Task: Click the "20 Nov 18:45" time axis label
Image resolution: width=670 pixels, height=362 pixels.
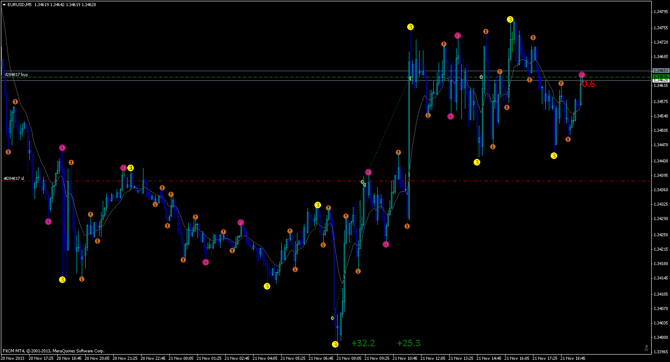Action: pos(69,359)
